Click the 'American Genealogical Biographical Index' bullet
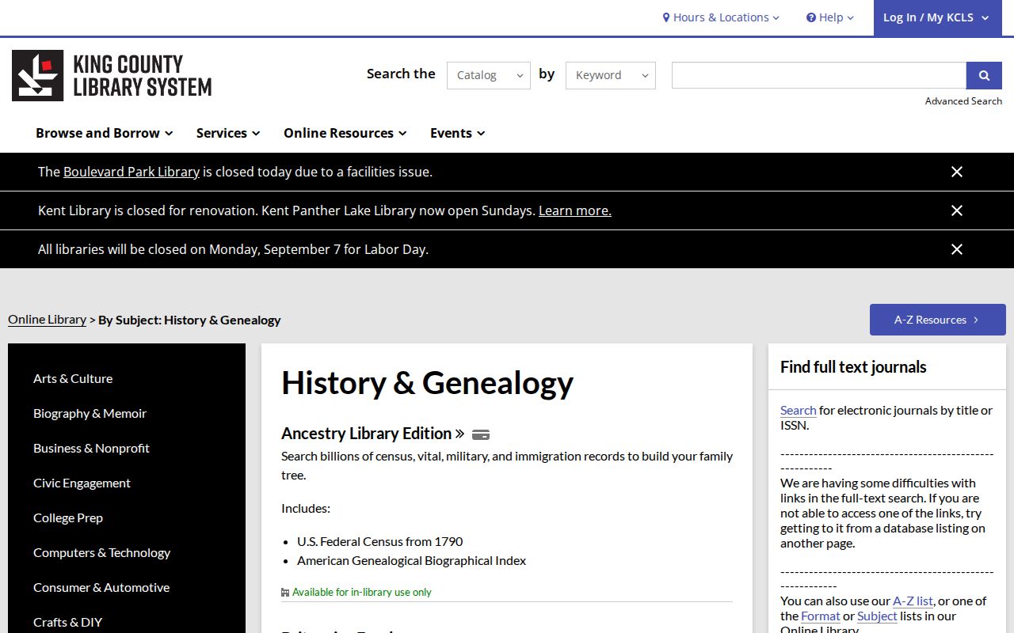 point(412,560)
